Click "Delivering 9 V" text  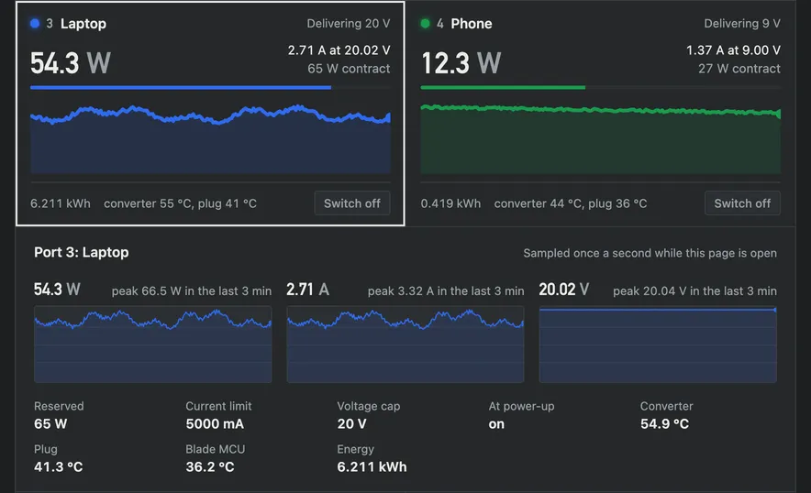click(x=741, y=23)
